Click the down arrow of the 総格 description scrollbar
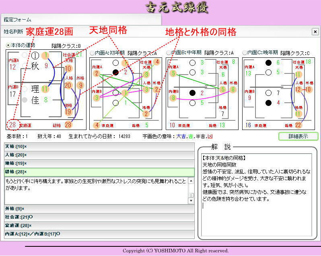This screenshot has width=321, height=256. (x=191, y=201)
